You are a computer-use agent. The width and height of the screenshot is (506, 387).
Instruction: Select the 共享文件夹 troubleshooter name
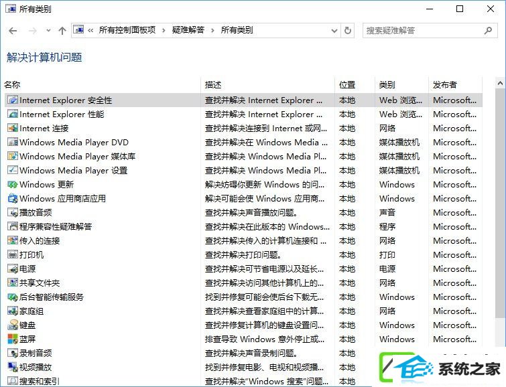click(40, 283)
